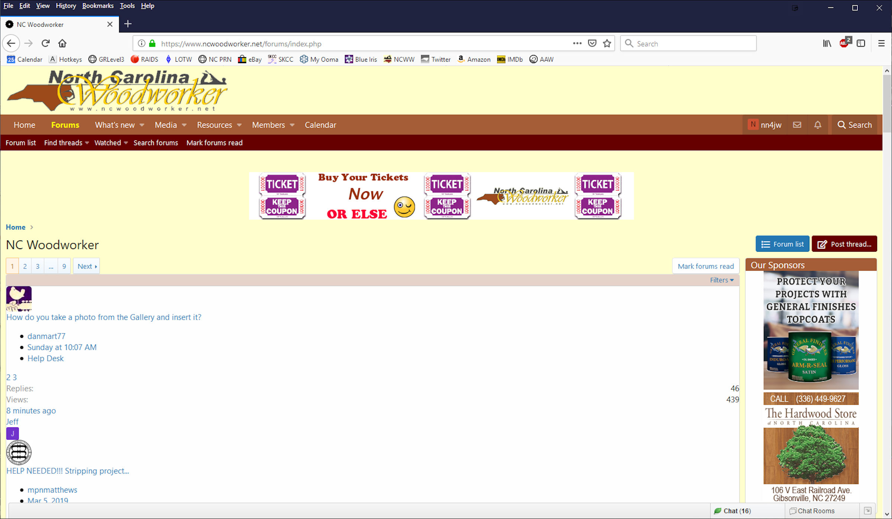The height and width of the screenshot is (519, 892).
Task: Reload the page with the refresh icon
Action: coord(45,43)
